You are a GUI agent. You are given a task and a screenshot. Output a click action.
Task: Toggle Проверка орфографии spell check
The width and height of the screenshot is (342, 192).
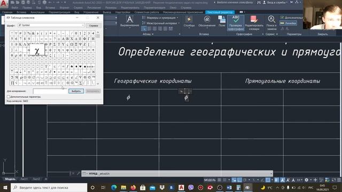click(x=236, y=23)
